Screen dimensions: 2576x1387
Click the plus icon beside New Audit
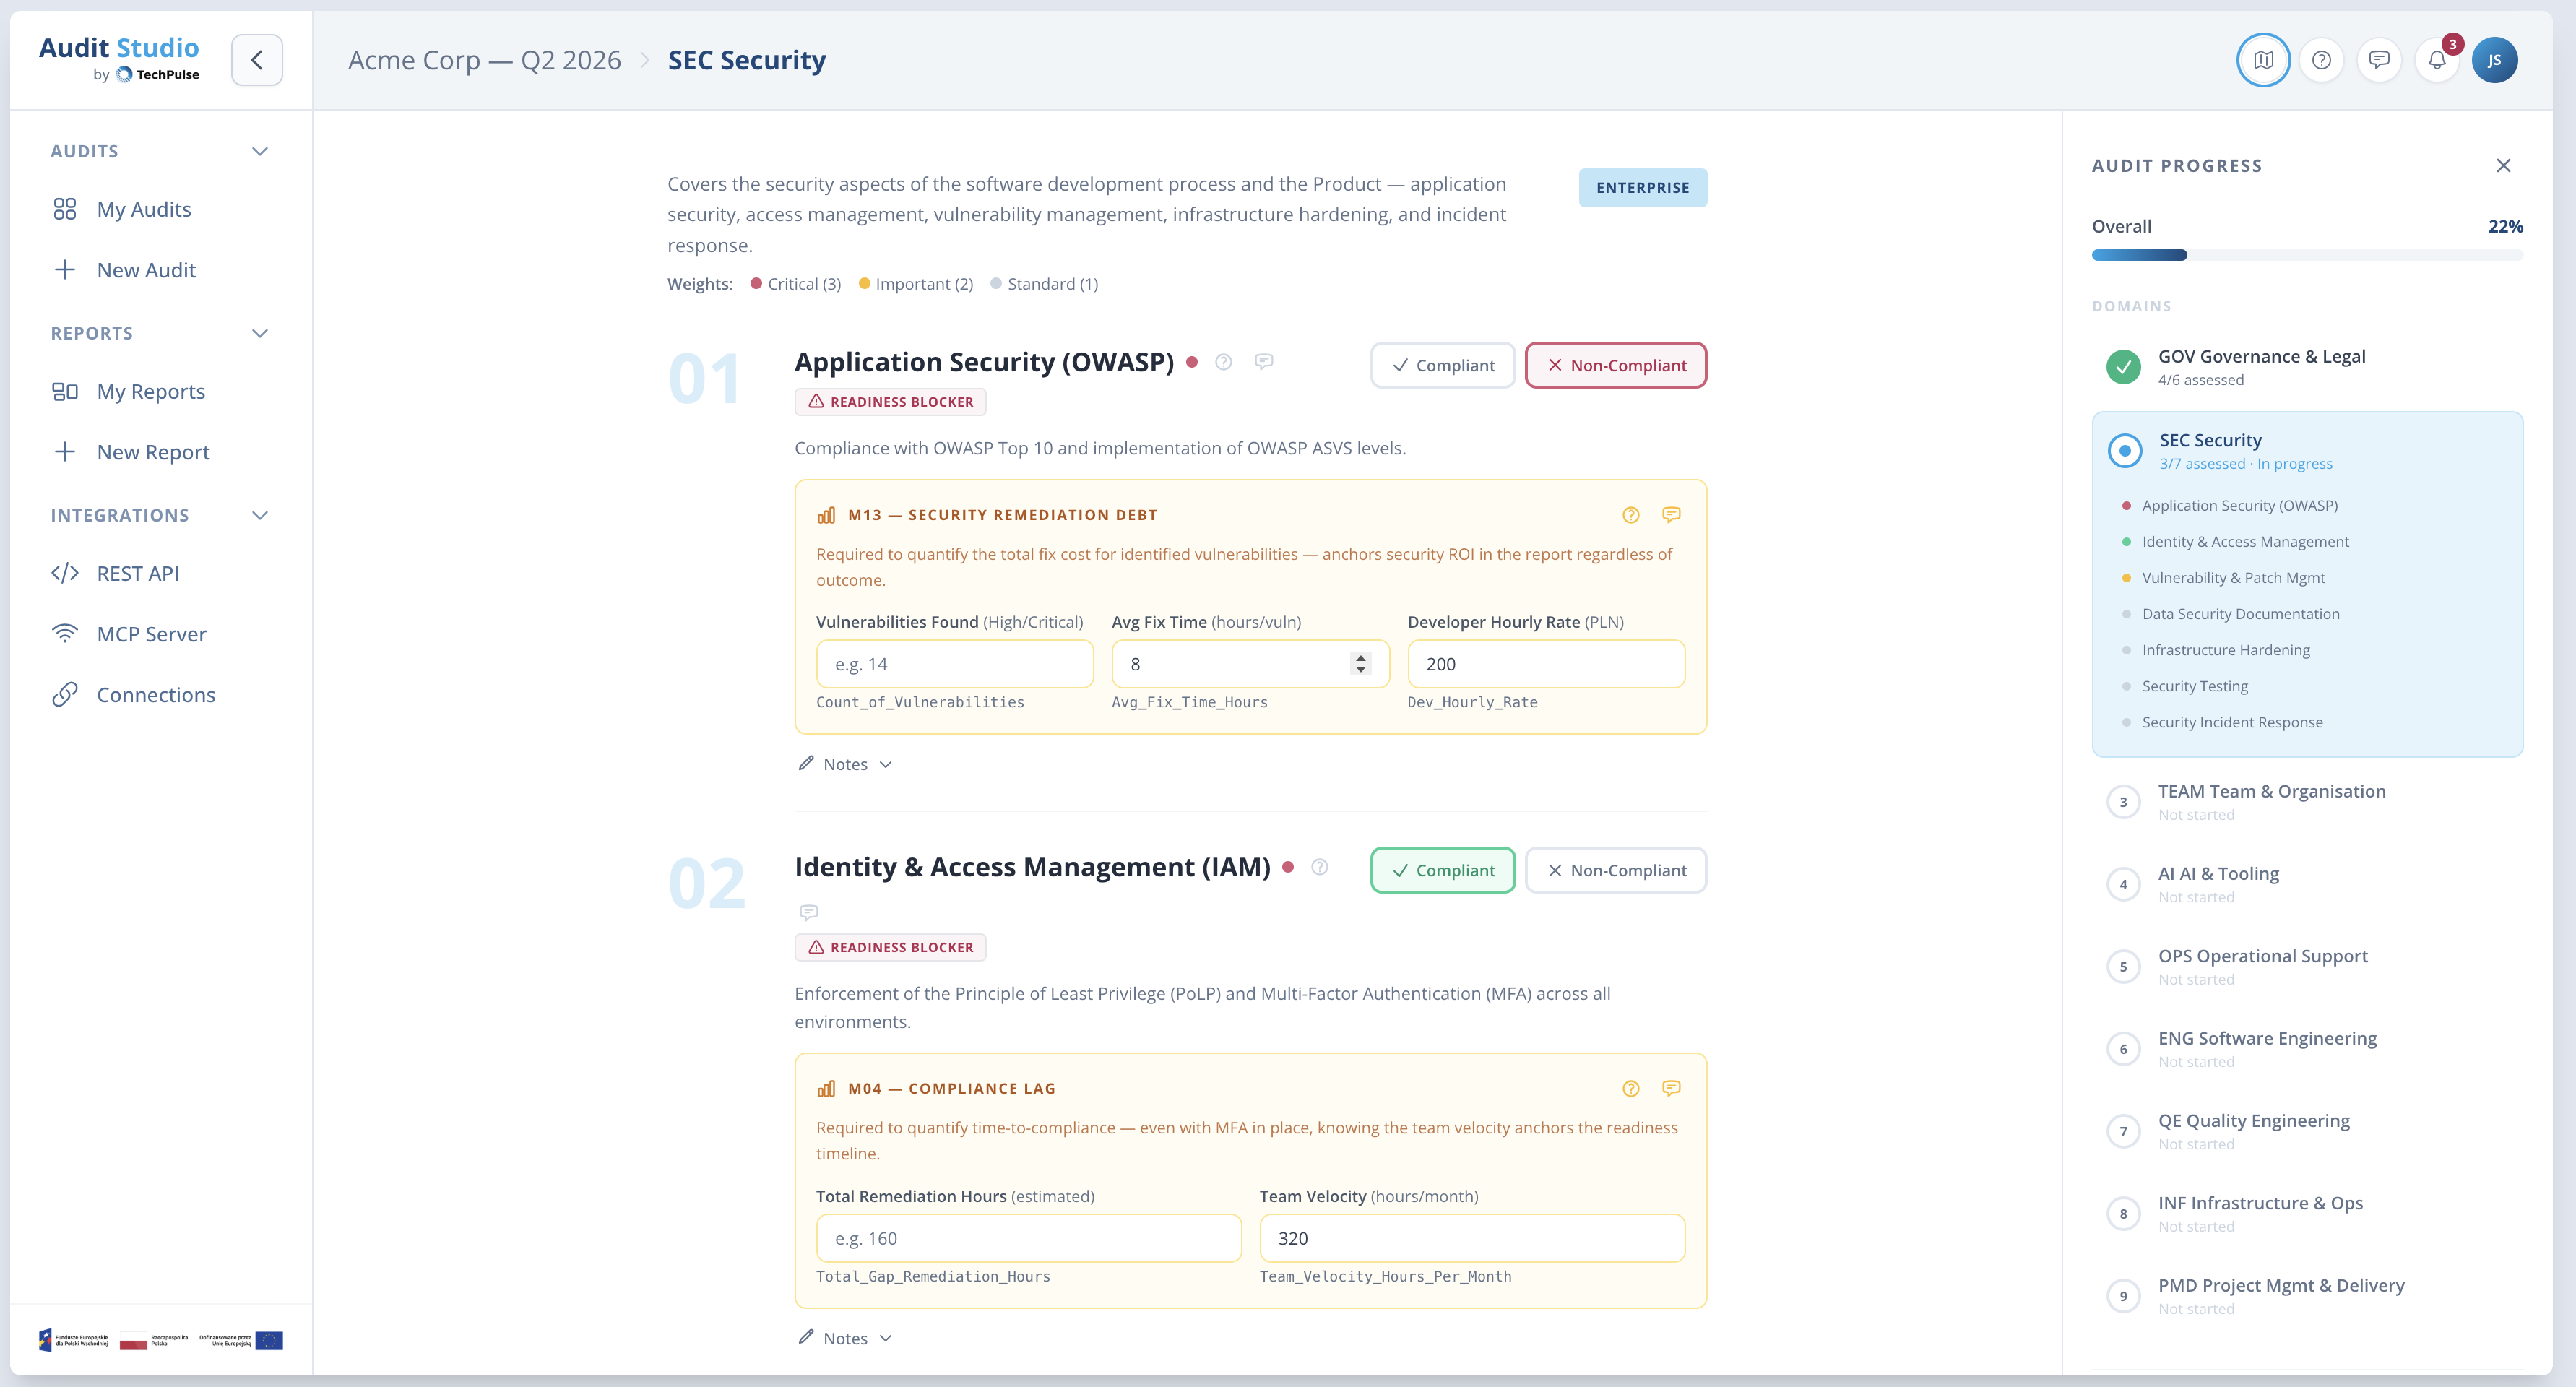pyautogui.click(x=65, y=270)
